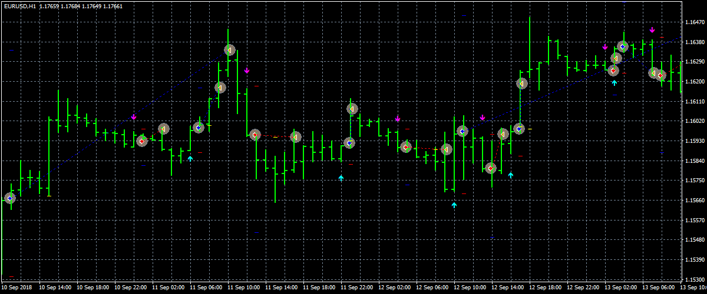The image size is (707, 294).
Task: Click the earliest cyan up arrow on 11 Sep
Action: tap(190, 158)
